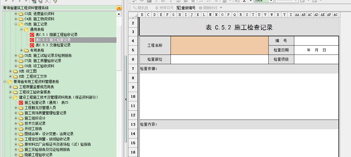
Task: Click the empty 检查部位 input cell
Action: coord(219,59)
